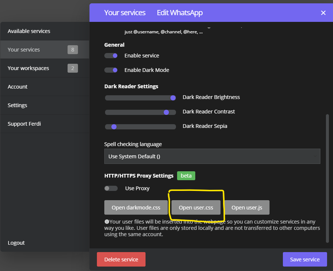The image size is (333, 271).
Task: Click Open user.js button
Action: click(x=247, y=207)
